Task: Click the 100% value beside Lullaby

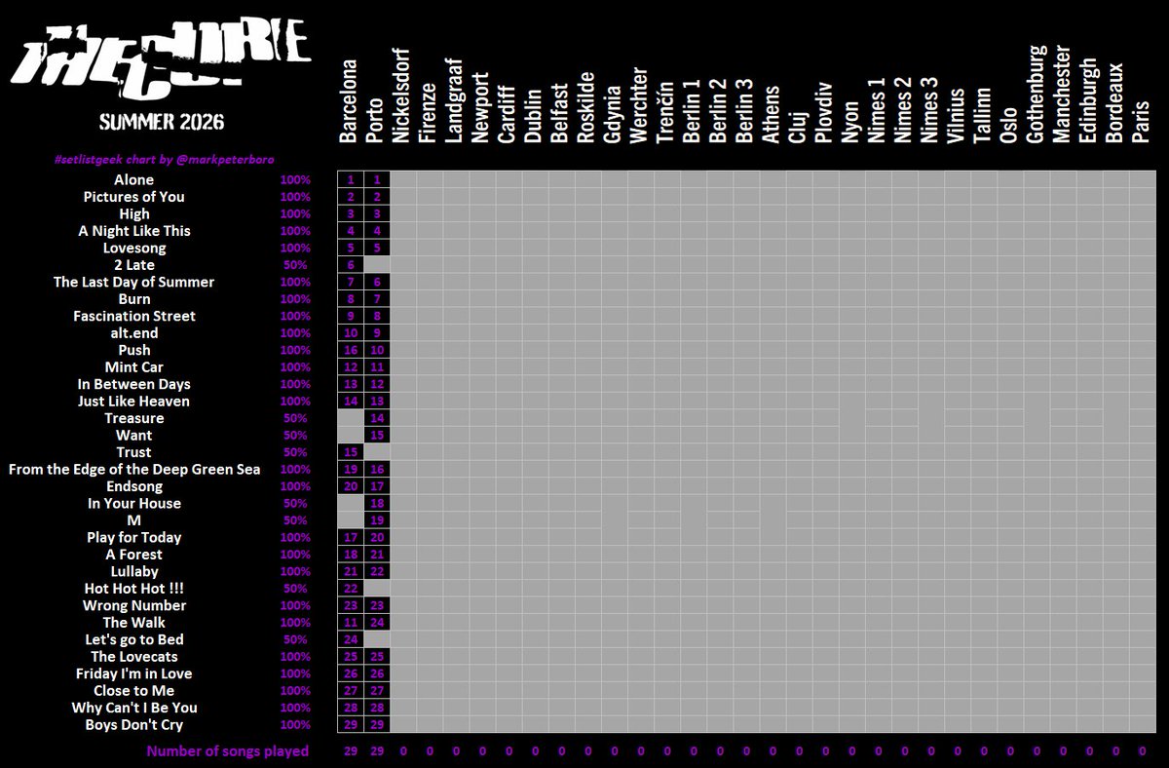Action: pos(295,572)
